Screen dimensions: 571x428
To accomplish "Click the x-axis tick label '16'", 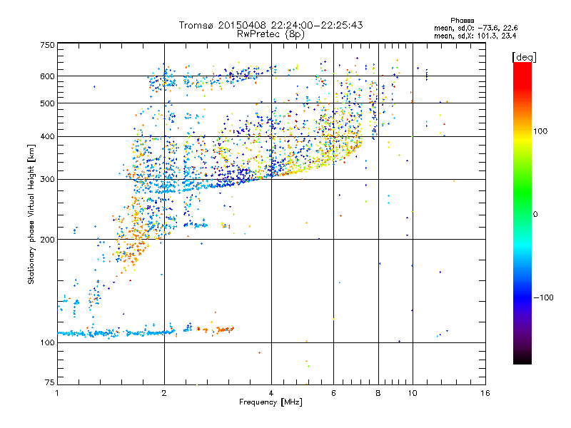I will click(x=485, y=393).
